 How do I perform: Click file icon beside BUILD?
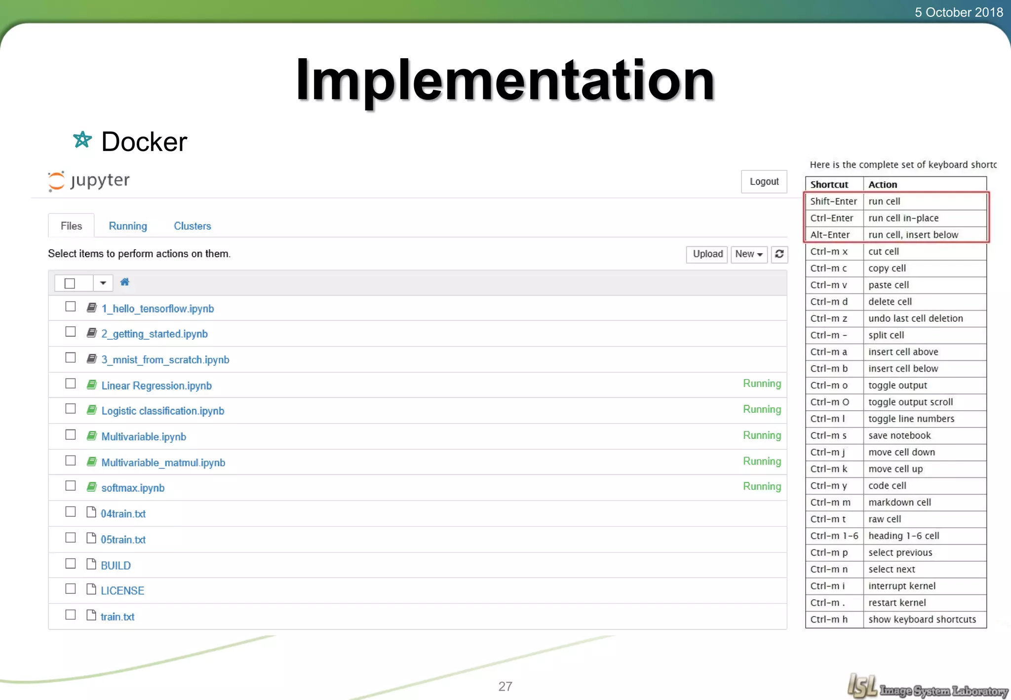click(91, 564)
